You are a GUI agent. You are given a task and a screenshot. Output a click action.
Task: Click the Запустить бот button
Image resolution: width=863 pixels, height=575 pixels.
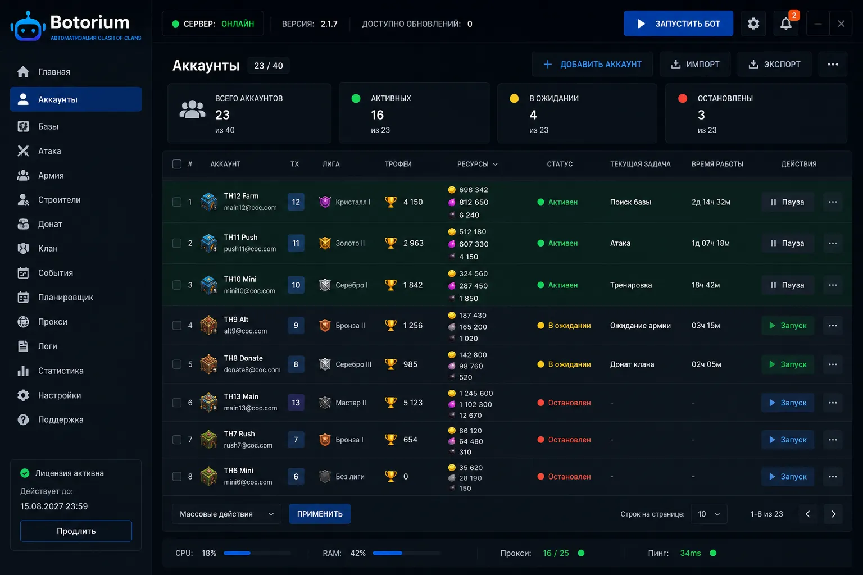pyautogui.click(x=678, y=24)
